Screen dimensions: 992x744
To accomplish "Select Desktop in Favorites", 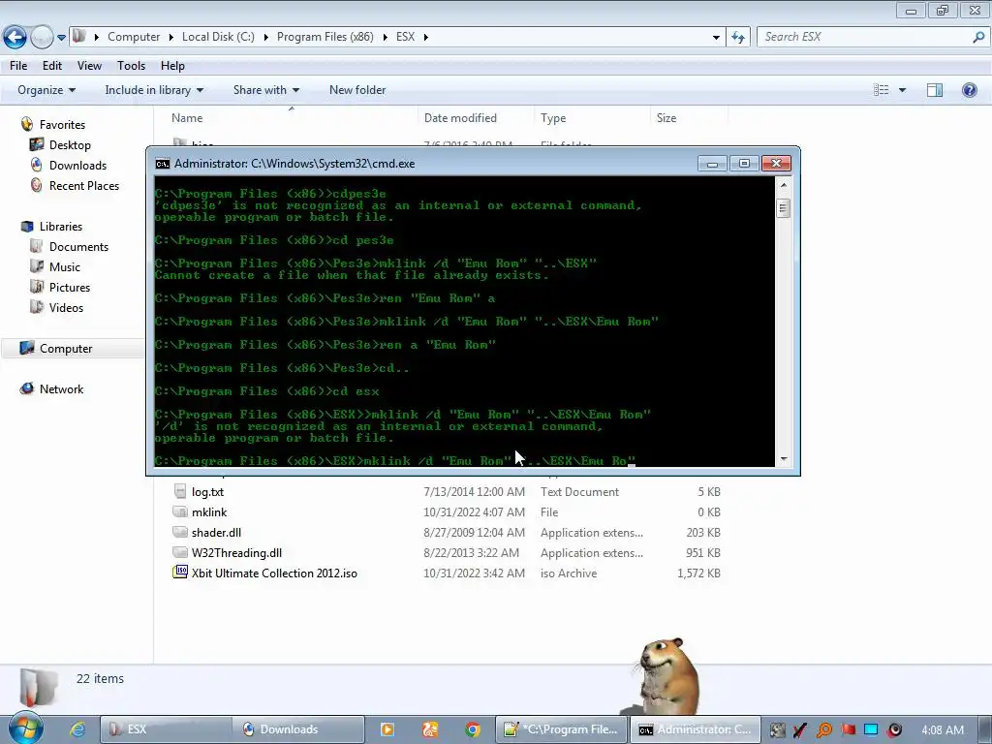I will 70,145.
